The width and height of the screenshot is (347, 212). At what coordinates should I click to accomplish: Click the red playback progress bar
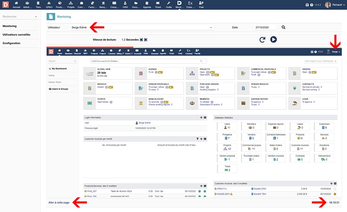pyautogui.click(x=90, y=47)
